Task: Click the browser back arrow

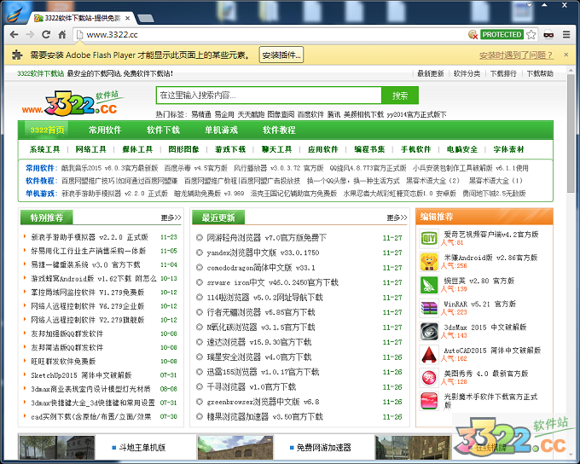Action: pyautogui.click(x=14, y=34)
